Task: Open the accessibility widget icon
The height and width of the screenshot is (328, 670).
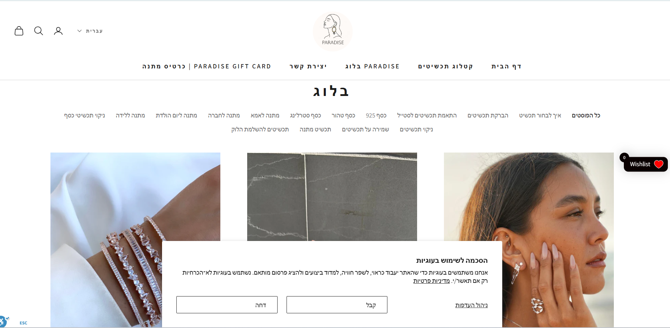Action: coord(3,321)
